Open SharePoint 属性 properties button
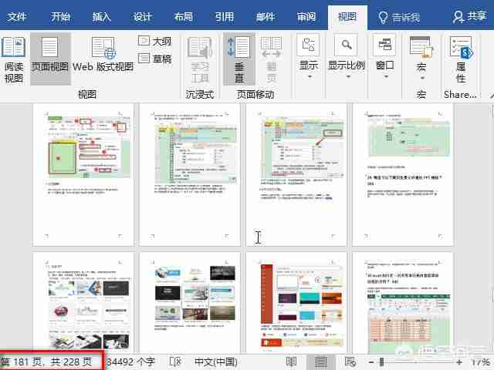494x370 pixels. pos(461,59)
